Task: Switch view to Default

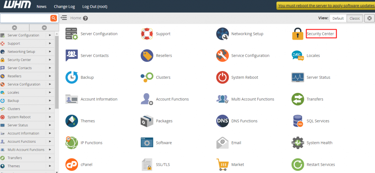Action: [x=338, y=18]
